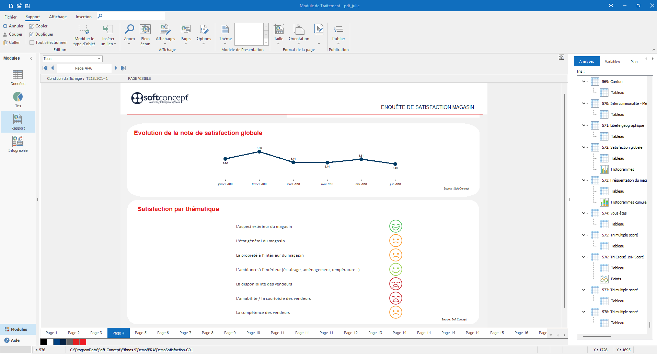Viewport: 657px width, 354px height.
Task: Open the Infographie module
Action: point(18,143)
